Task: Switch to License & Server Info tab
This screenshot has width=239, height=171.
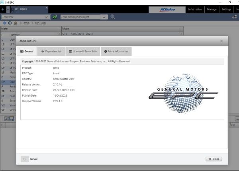Action: [83, 52]
